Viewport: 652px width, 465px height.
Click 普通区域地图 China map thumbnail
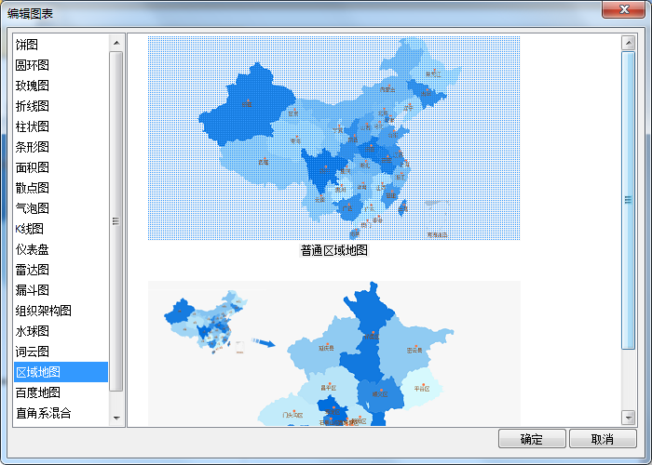point(333,138)
